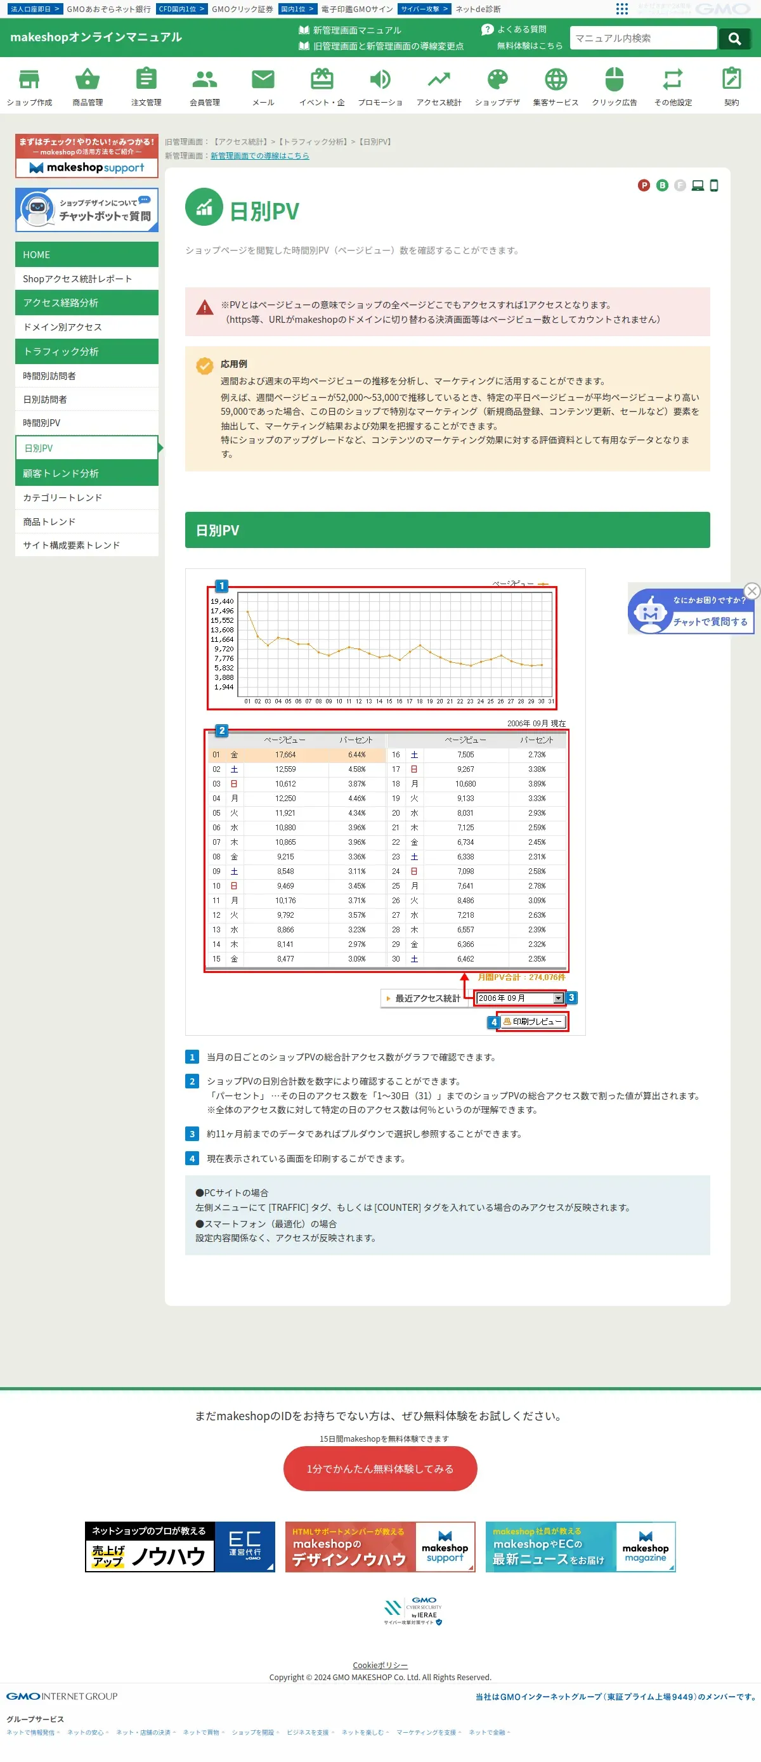Select HOME in the sidebar
761x1762 pixels.
pos(87,254)
